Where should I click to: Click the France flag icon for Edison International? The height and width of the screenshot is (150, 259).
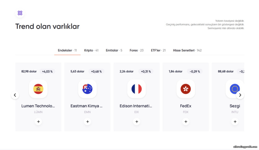(x=137, y=89)
